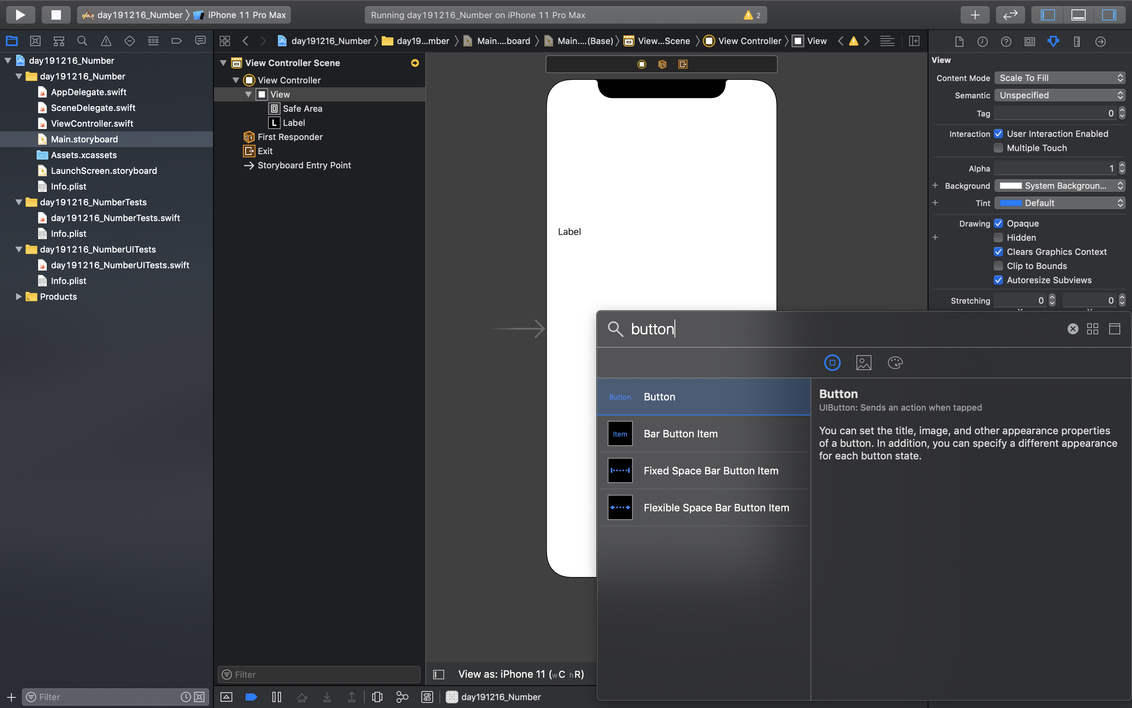Click the Debug View Hierarchy icon
The image size is (1132, 708).
pyautogui.click(x=377, y=697)
